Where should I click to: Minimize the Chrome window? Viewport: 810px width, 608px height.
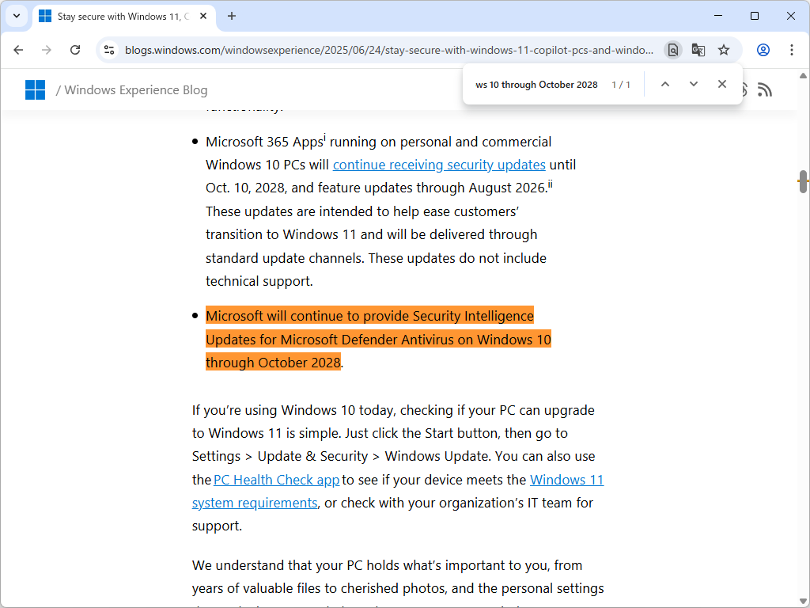point(718,16)
